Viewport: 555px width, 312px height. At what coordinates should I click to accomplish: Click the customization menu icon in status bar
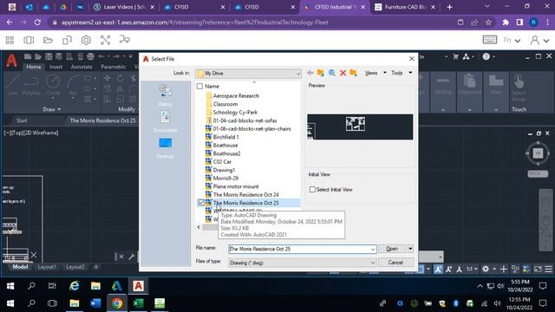coord(548,270)
